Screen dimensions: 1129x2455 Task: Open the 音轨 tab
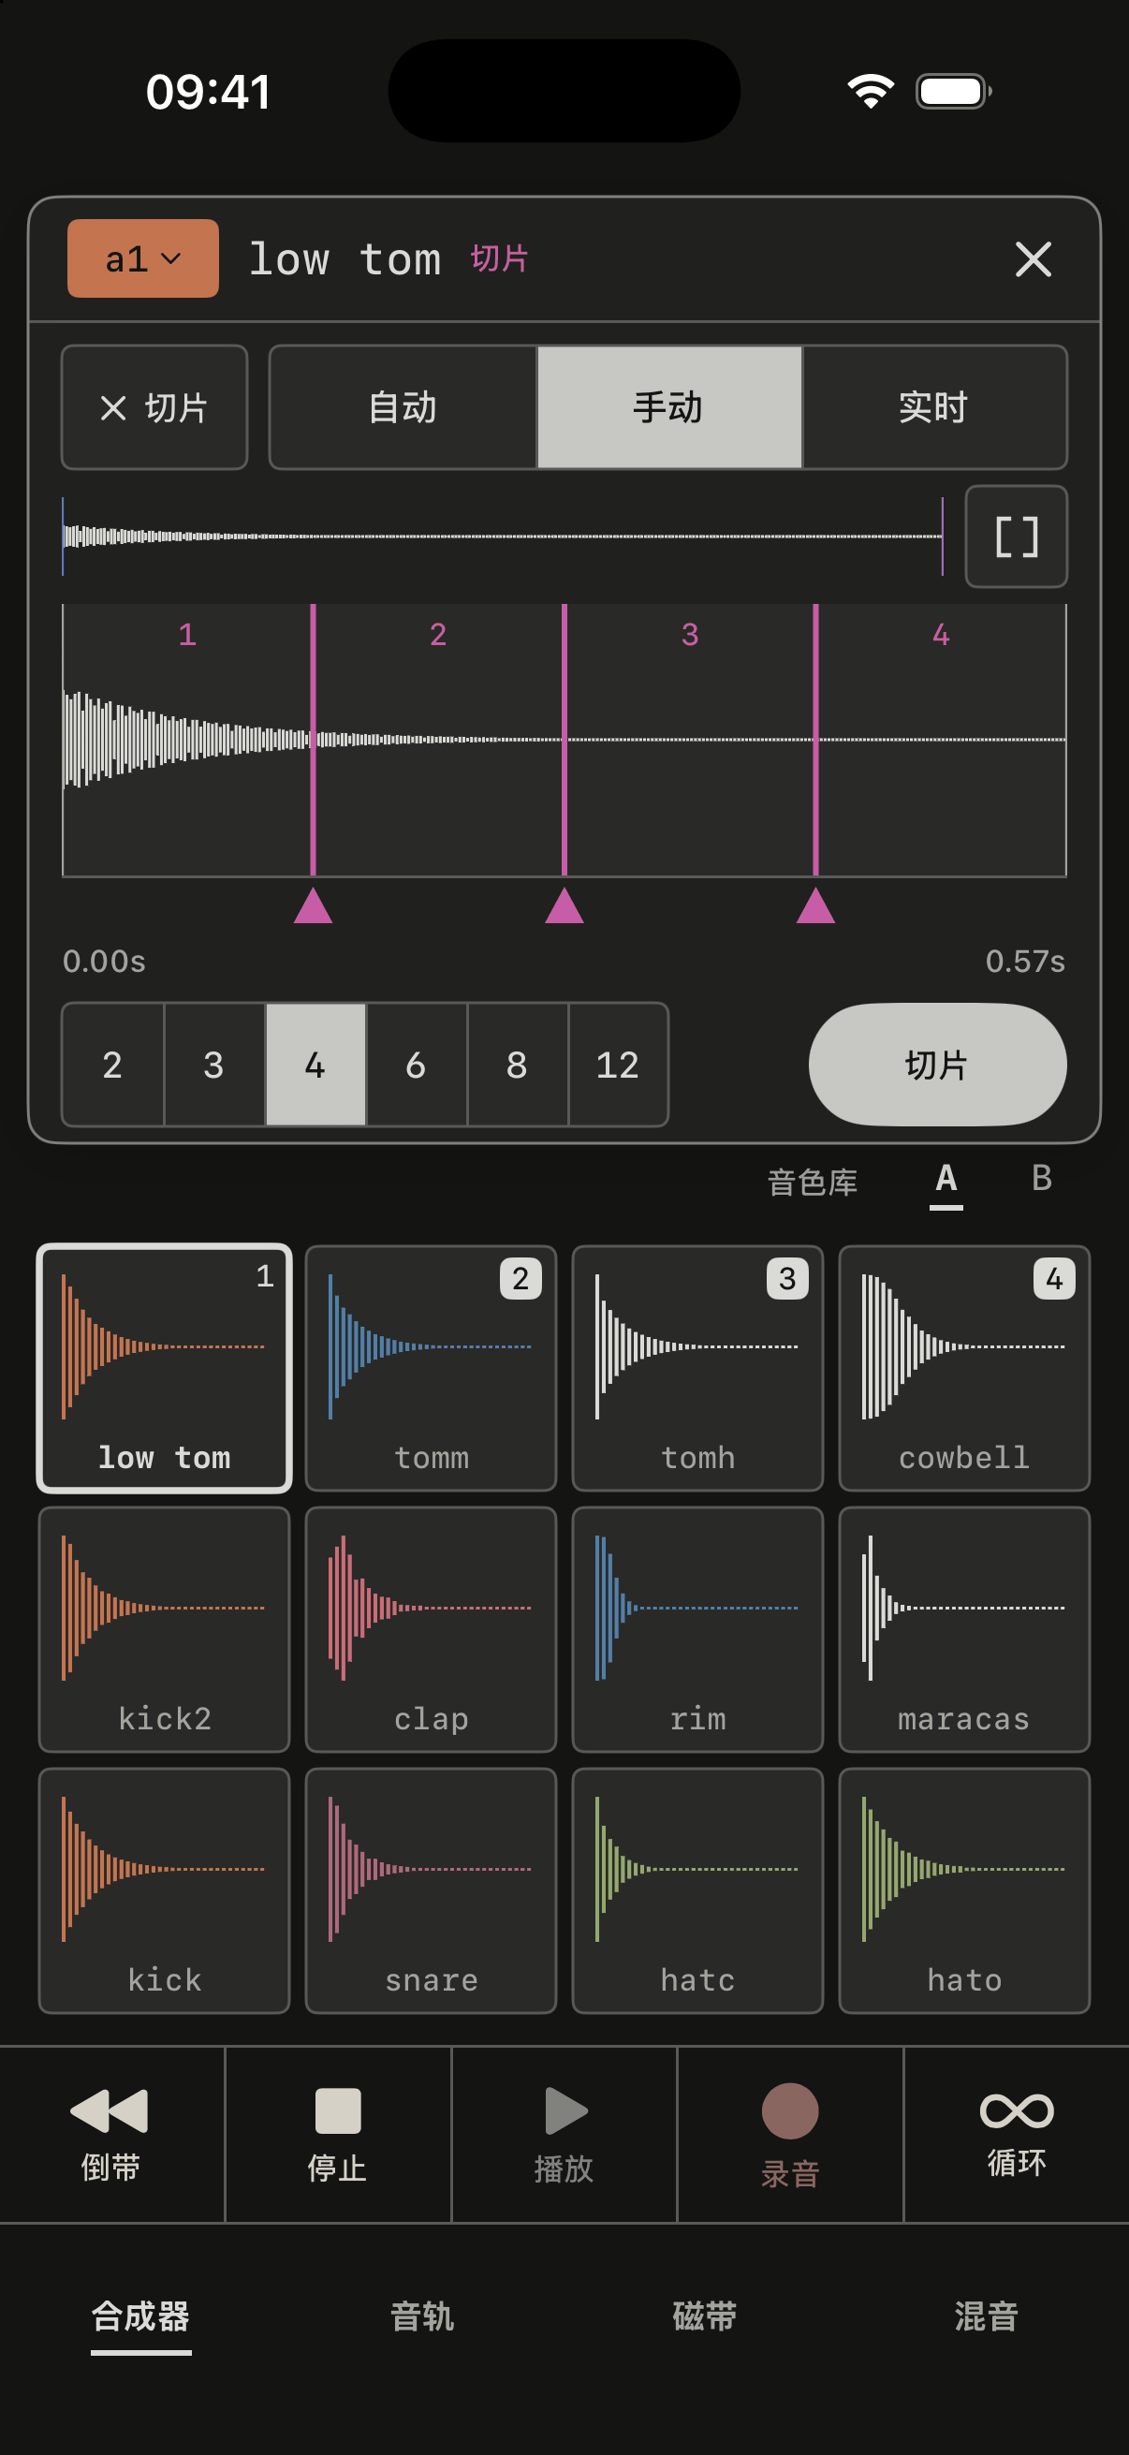[423, 2315]
